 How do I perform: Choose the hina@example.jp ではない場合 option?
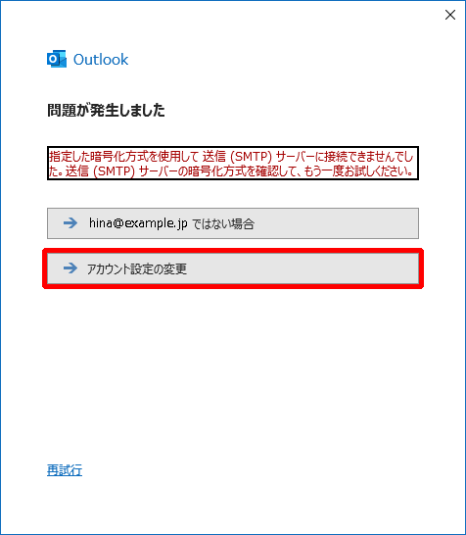tap(233, 223)
